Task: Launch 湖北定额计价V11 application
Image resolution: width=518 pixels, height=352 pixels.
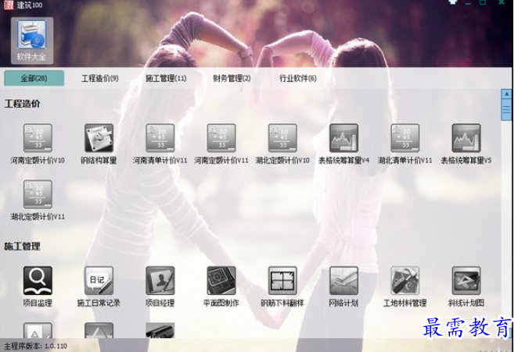Action: 38,194
